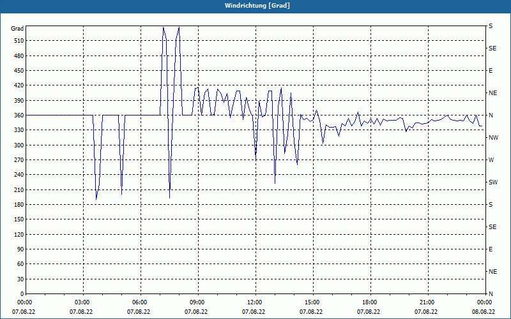511x319 pixels.
Task: Click the E compass label at 90 level
Action: 491,249
